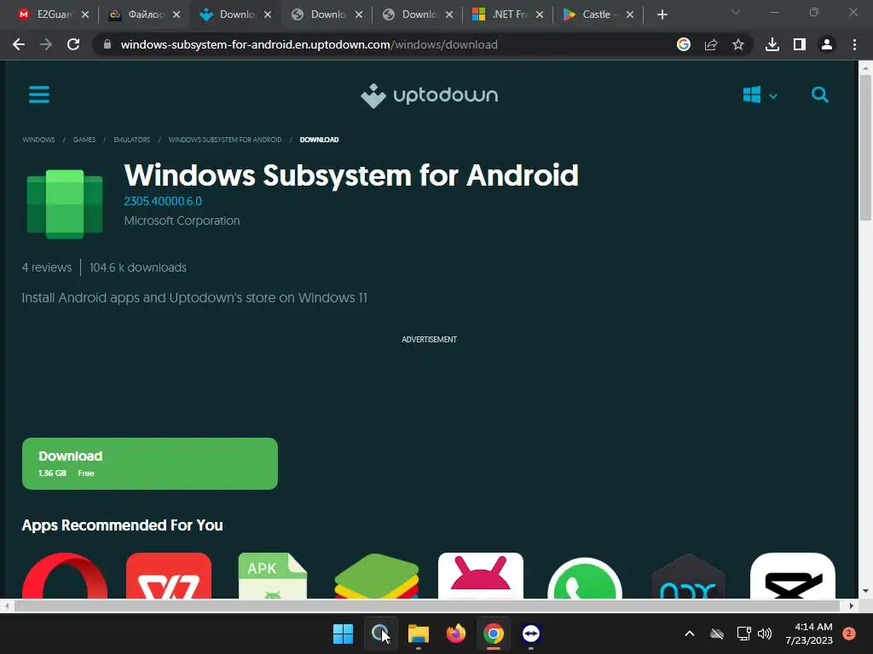Open the Windows platform selector dropdown
This screenshot has height=654, width=873.
pyautogui.click(x=760, y=95)
